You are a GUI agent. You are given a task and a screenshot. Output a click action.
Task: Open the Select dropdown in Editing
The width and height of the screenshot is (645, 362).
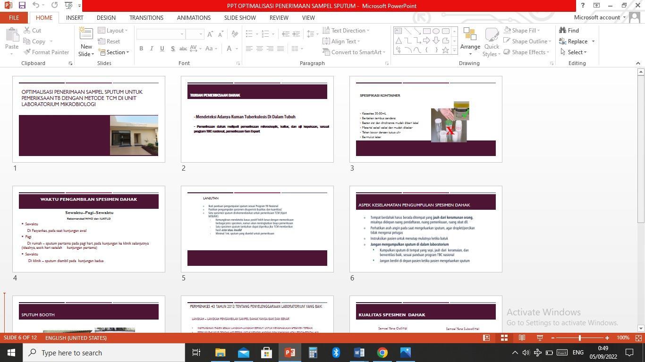pos(573,52)
